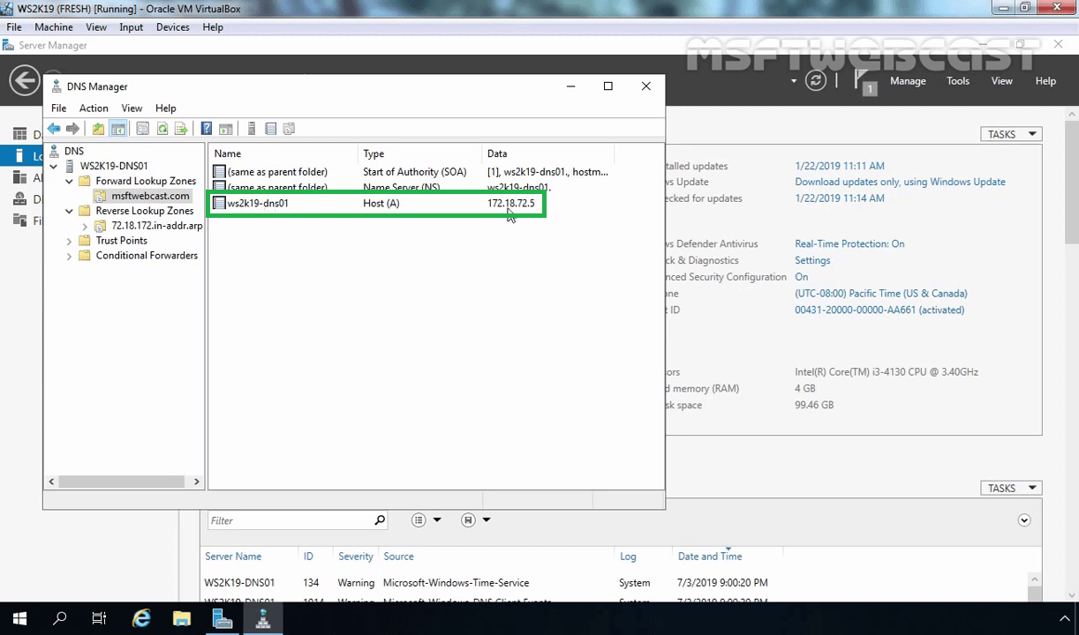Click the Name column header in DNS Manager
Screen dimensions: 1079x635
pyautogui.click(x=284, y=153)
